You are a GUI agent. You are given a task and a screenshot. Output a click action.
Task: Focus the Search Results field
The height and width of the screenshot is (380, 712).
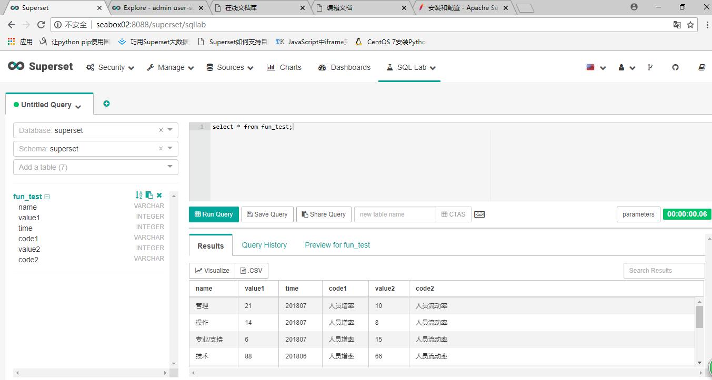[664, 271]
